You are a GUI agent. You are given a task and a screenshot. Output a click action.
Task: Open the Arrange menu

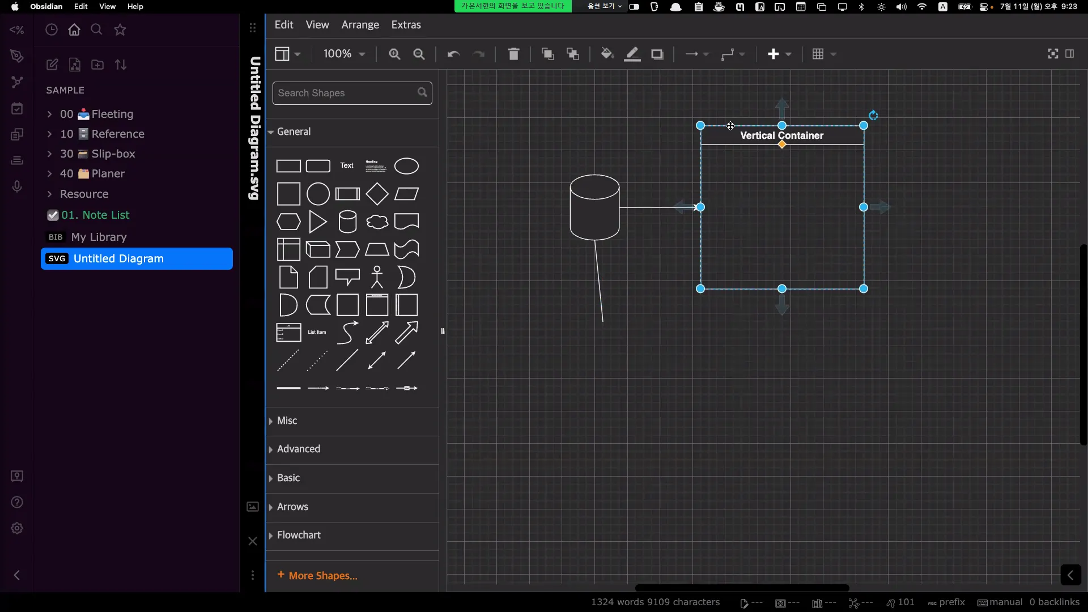click(360, 25)
